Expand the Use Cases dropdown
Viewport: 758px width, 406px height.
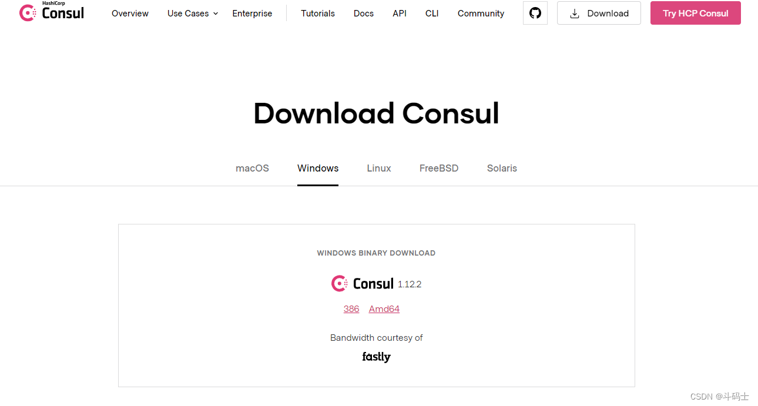pyautogui.click(x=192, y=13)
